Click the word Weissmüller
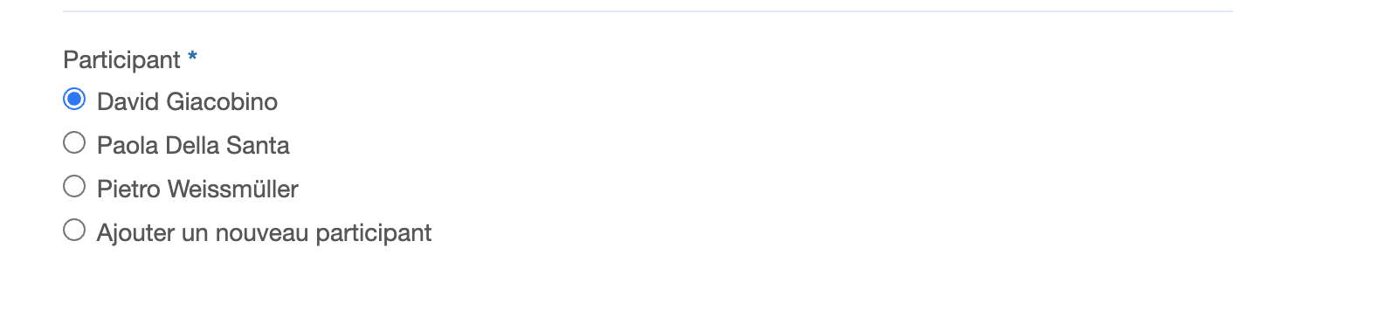1380x324 pixels. pyautogui.click(x=233, y=190)
